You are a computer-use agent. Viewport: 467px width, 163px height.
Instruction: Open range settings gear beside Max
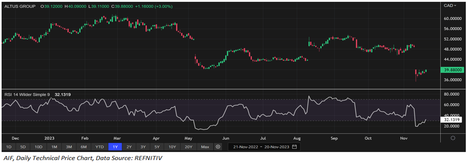[x=218, y=147]
